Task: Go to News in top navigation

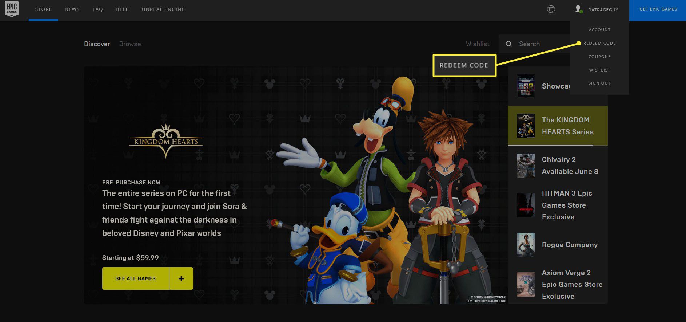Action: [x=72, y=9]
